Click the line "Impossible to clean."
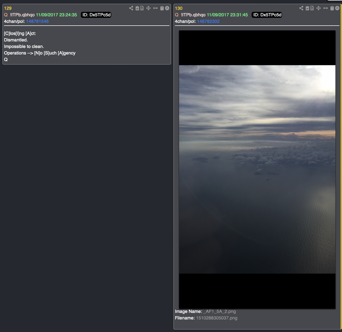 (x=24, y=46)
